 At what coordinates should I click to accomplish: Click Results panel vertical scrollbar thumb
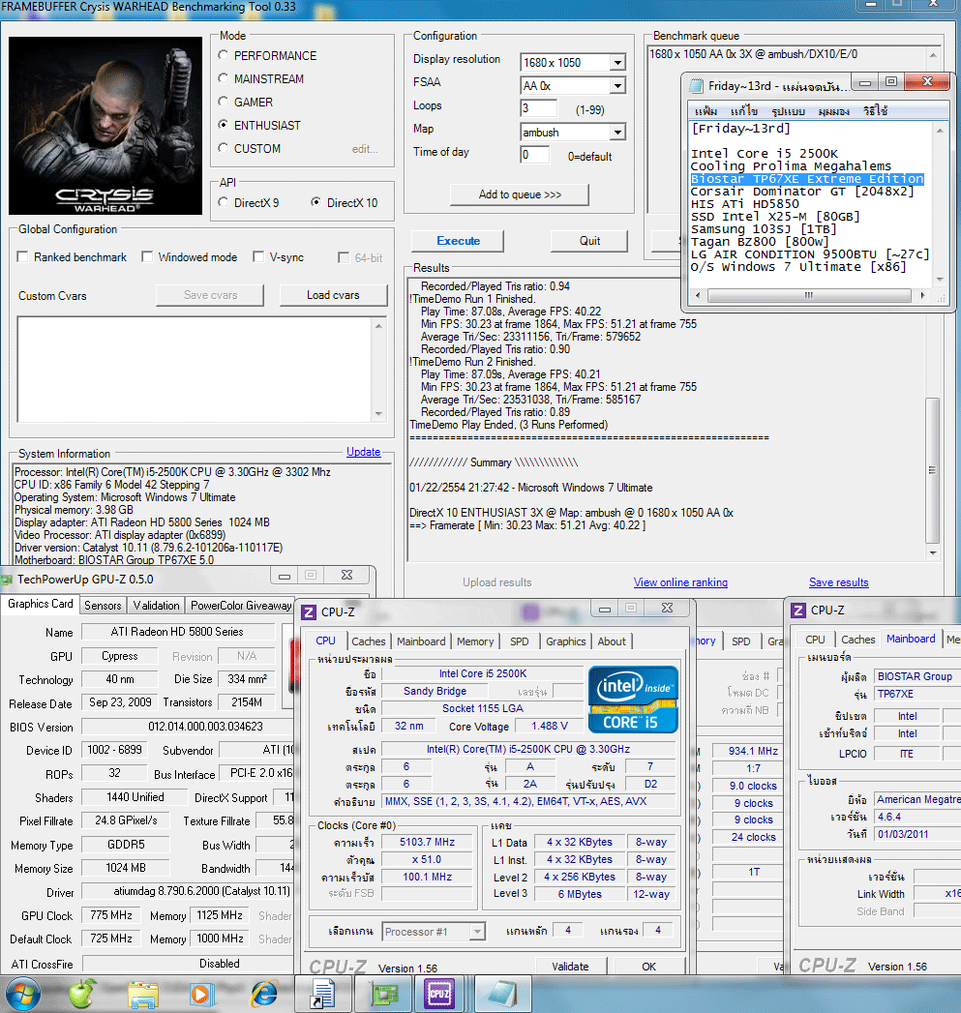[932, 470]
